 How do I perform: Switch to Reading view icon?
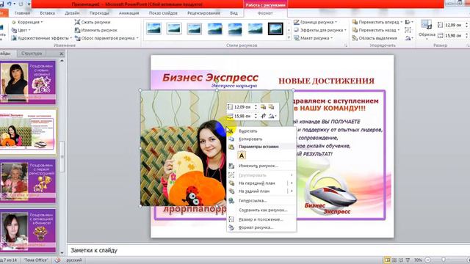(401, 260)
